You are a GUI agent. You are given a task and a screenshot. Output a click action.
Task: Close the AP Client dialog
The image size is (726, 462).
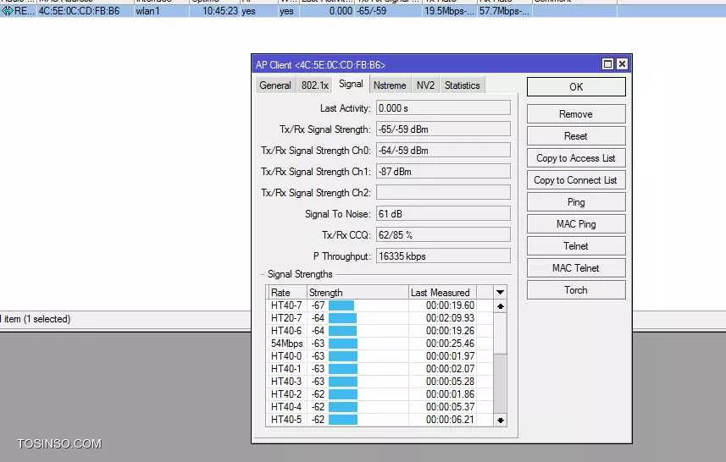pyautogui.click(x=622, y=63)
